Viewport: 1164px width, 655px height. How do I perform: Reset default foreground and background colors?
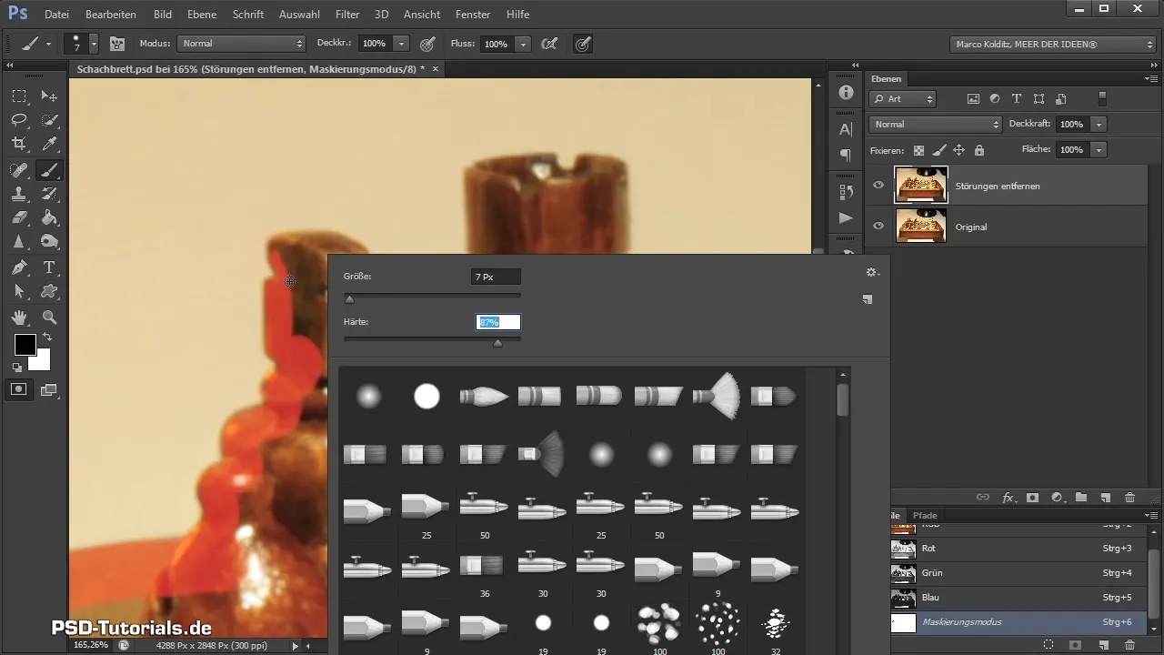point(17,368)
